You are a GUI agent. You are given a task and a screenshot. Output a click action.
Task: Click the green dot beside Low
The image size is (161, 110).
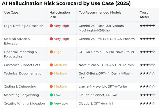(51, 95)
